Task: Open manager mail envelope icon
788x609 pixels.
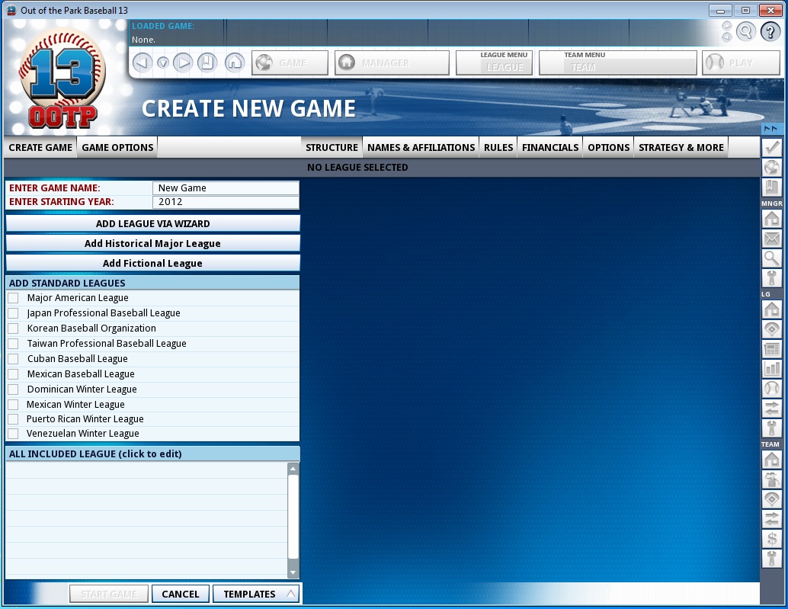Action: (x=771, y=239)
